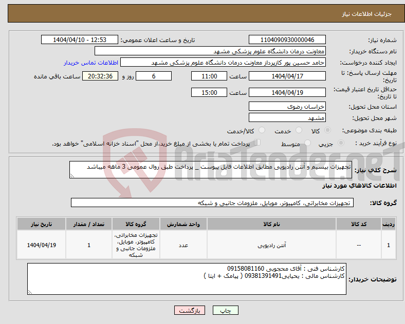Select the جزیی purchase type radio
Viewport: 405px width, 324px height.
(341, 143)
